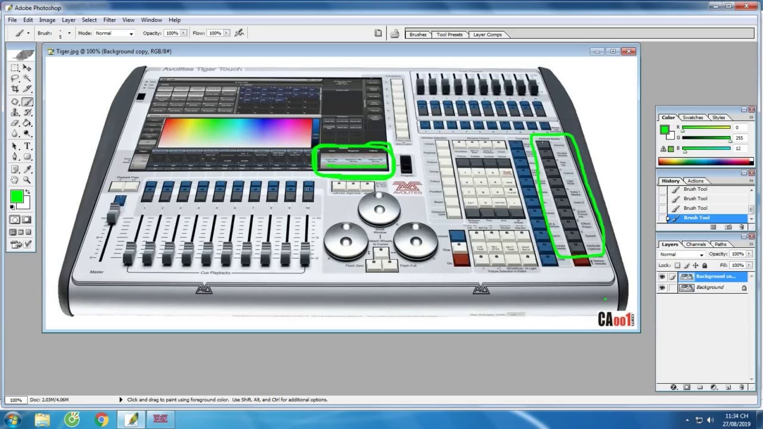Select the Crop tool

(x=15, y=89)
